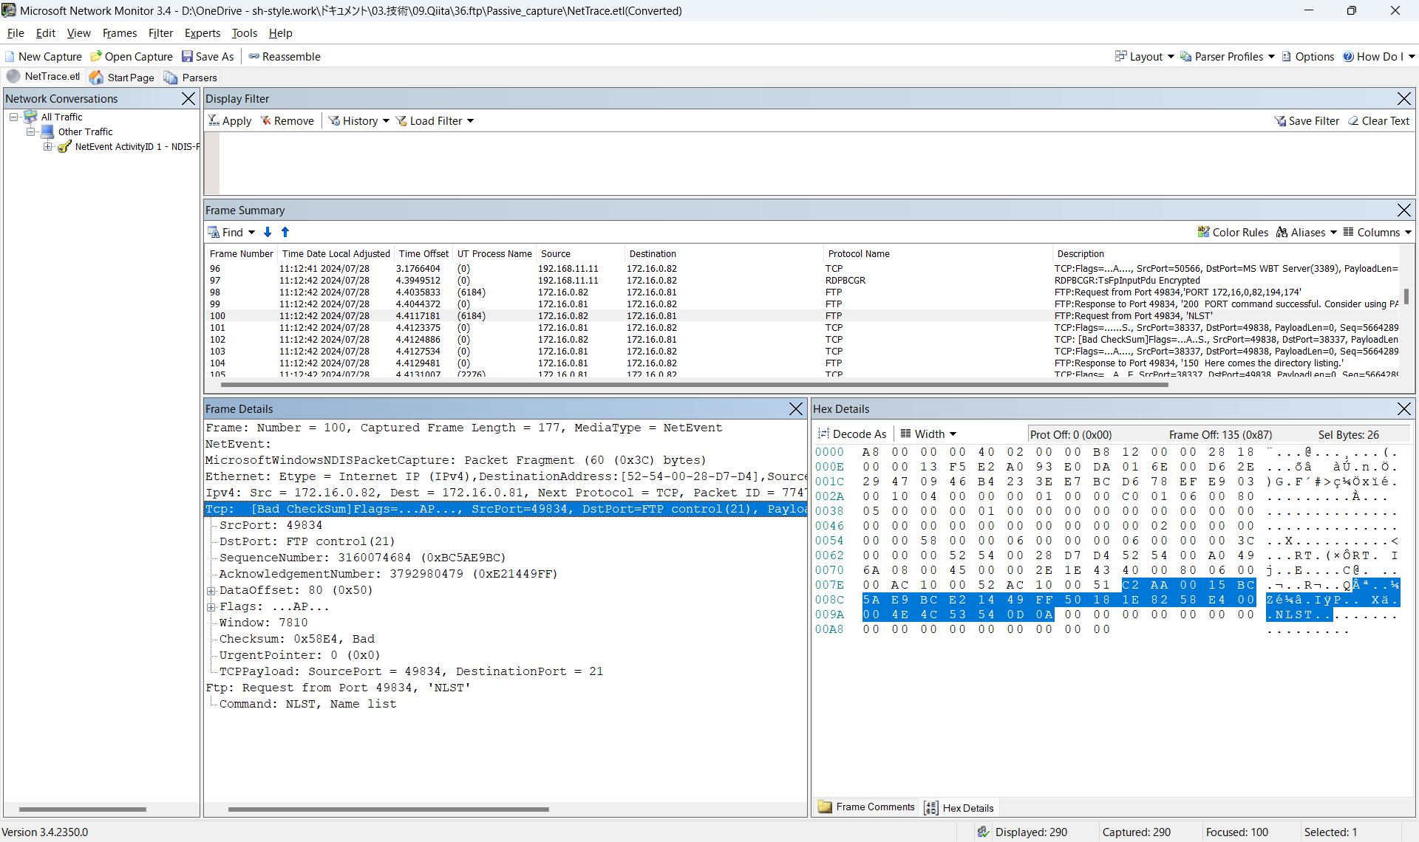Expand the NetEvent ActivityID tree node
Screen dimensions: 1419x842
[48, 147]
